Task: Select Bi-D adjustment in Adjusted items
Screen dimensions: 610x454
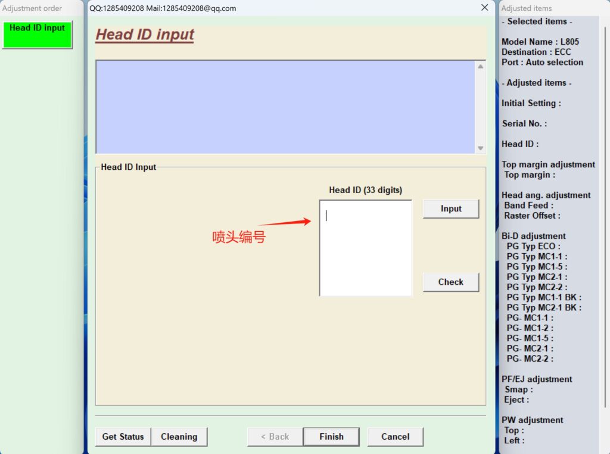Action: [x=533, y=236]
